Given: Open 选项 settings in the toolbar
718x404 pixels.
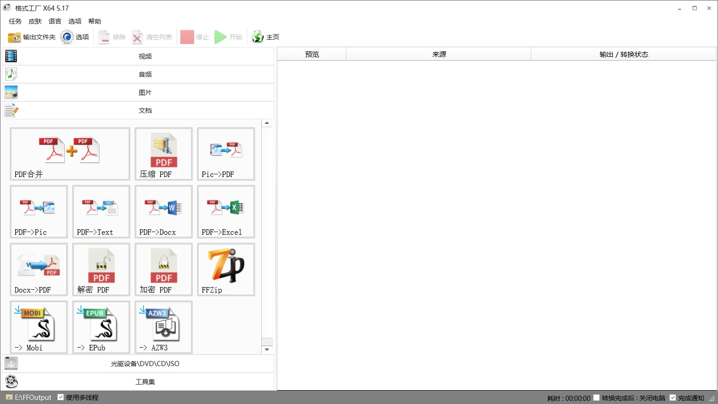Looking at the screenshot, I should pos(75,37).
